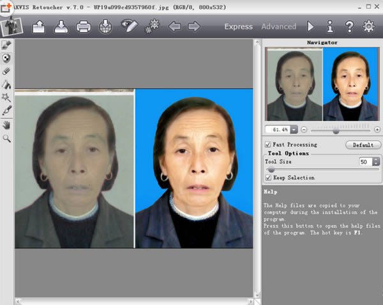Select the Eraser tool in left toolbar

[6, 71]
